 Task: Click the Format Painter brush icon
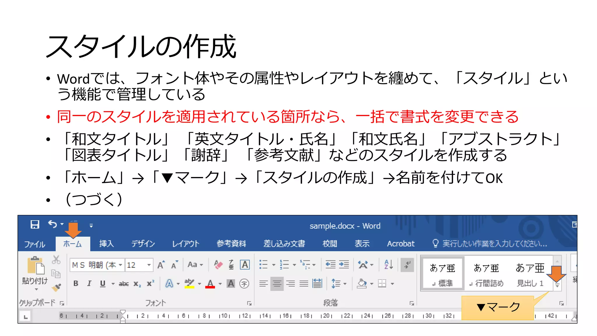[x=56, y=287]
